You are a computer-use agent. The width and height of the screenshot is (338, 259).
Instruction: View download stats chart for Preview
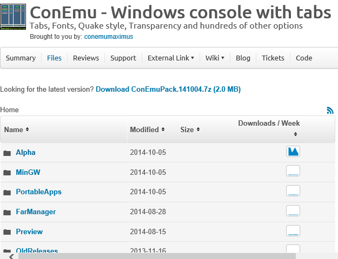tap(293, 230)
